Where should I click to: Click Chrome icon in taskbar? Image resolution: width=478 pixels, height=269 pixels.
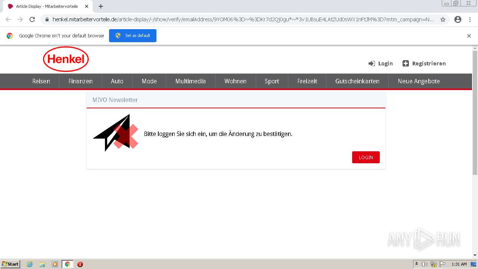coord(68,264)
